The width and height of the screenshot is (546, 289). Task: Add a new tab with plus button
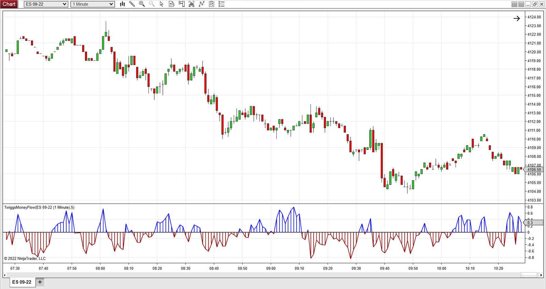[40, 282]
